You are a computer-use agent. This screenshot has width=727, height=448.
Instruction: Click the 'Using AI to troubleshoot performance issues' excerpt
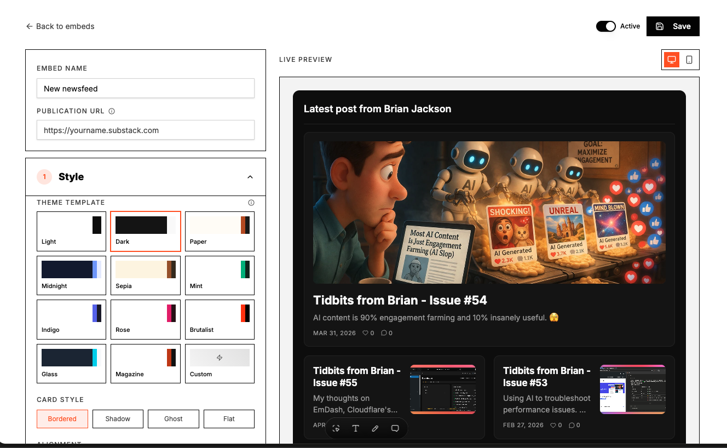[x=547, y=404]
